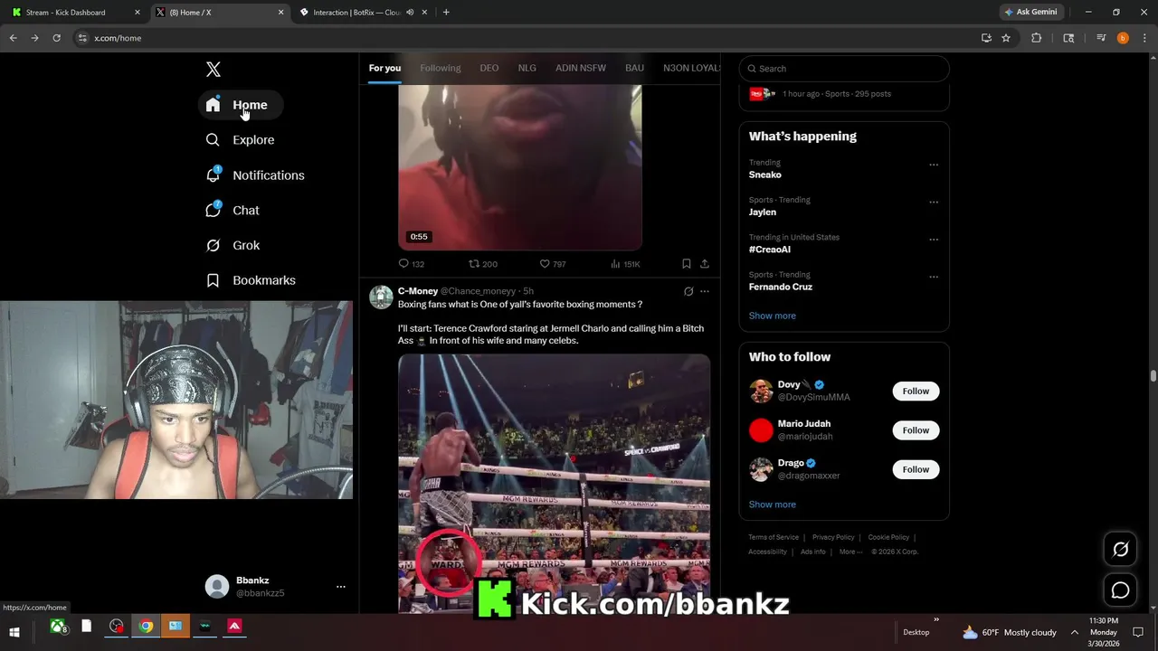View analytics showing 151K views

click(625, 264)
